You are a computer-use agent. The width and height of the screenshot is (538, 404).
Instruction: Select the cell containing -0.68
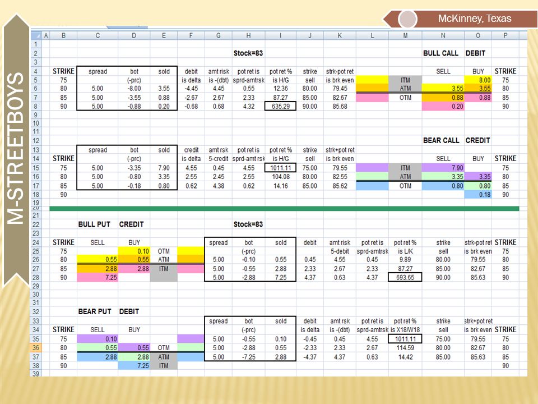click(191, 106)
